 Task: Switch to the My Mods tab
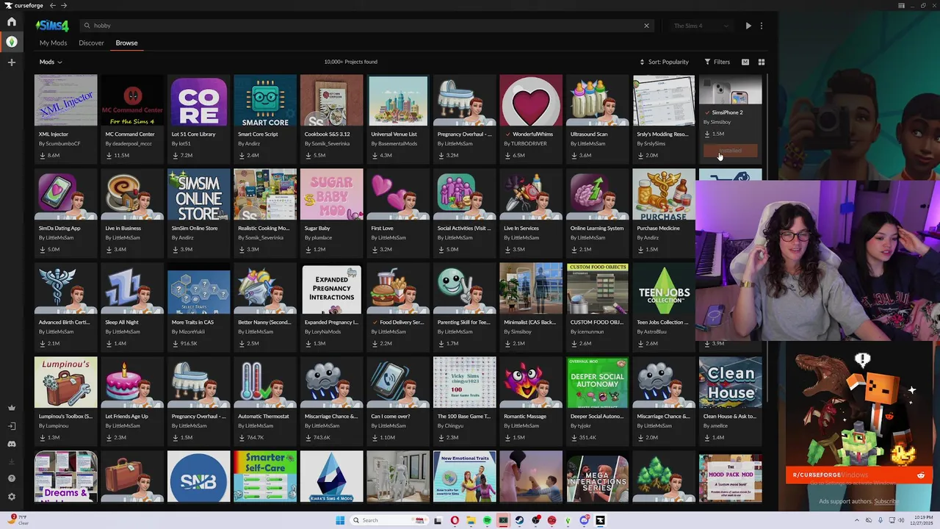click(53, 43)
